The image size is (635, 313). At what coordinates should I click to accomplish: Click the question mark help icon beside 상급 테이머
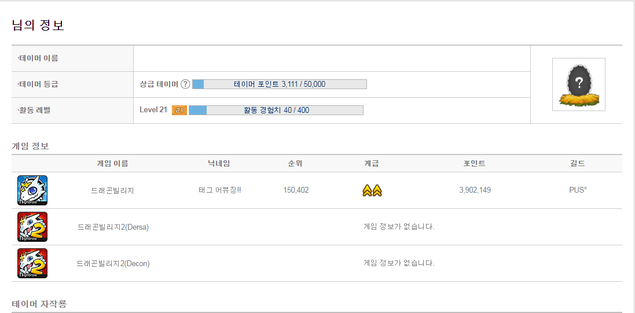click(185, 84)
